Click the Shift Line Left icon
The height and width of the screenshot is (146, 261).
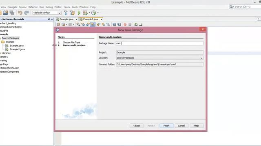point(114,24)
